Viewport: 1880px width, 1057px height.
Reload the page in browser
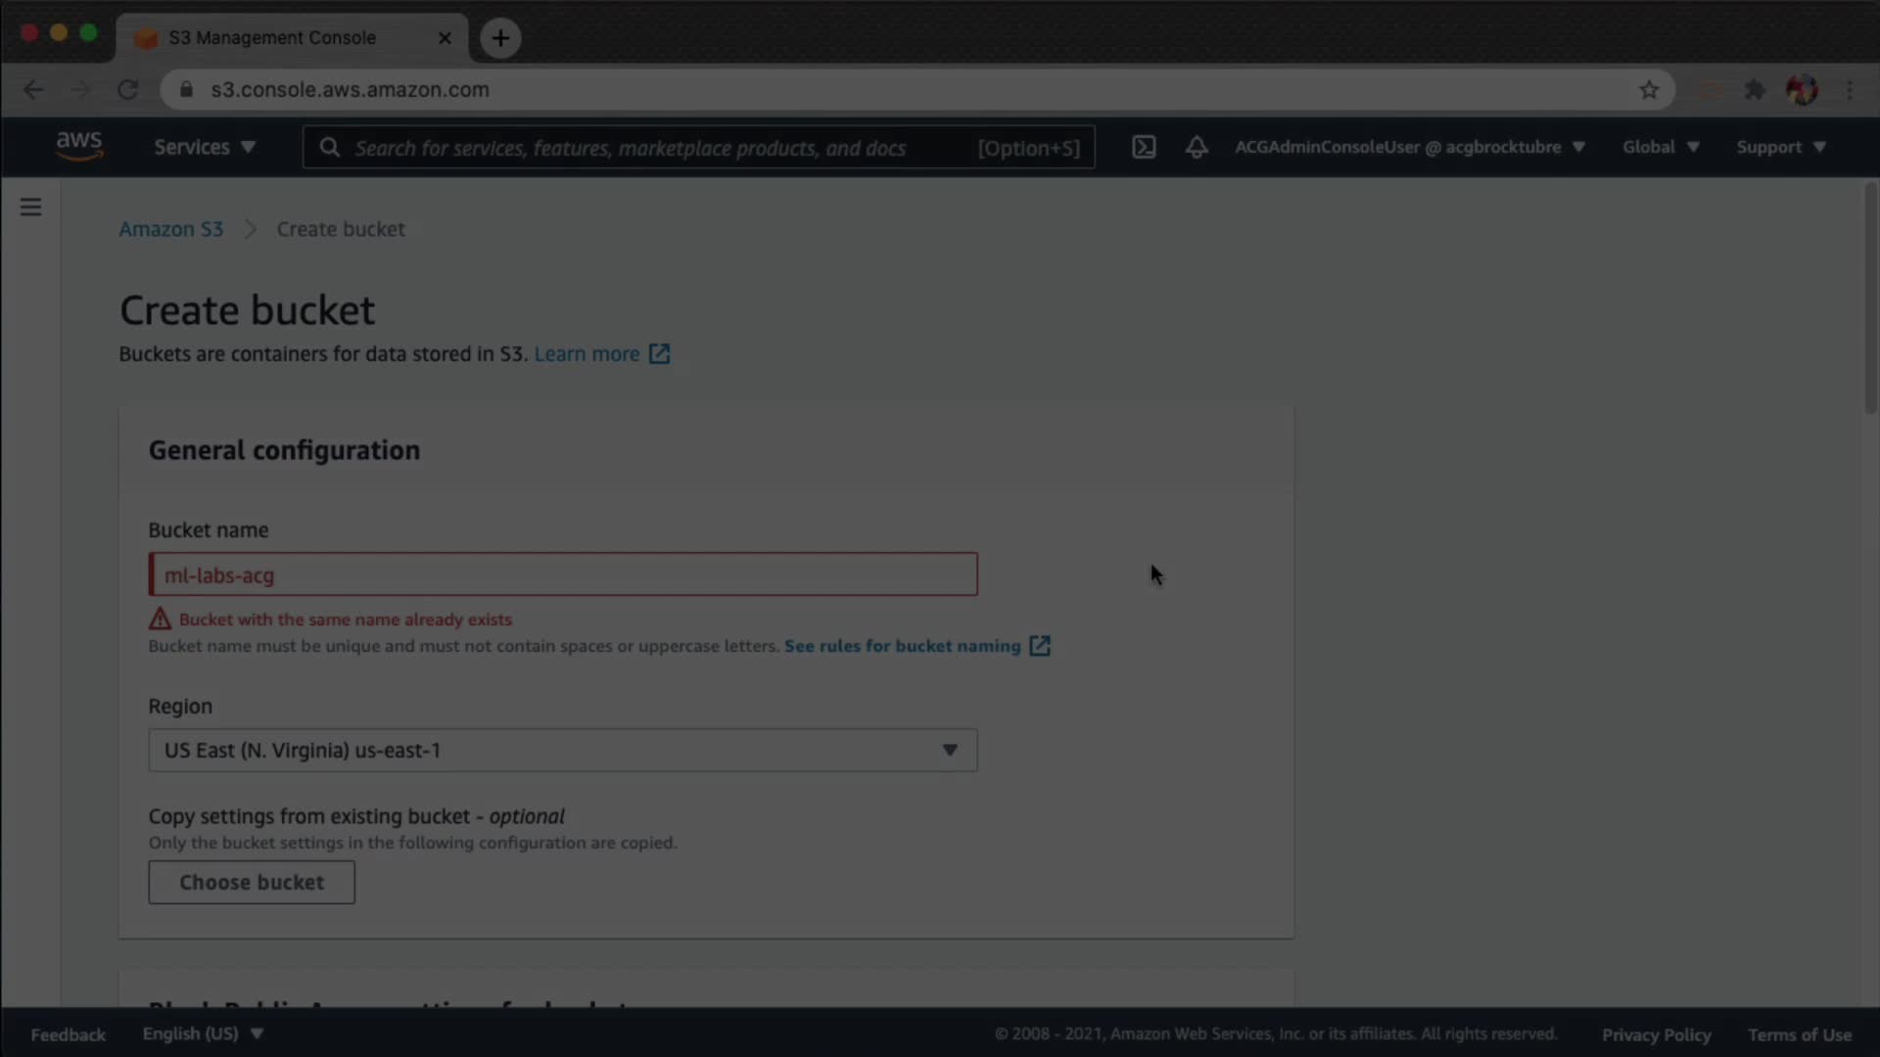[127, 90]
